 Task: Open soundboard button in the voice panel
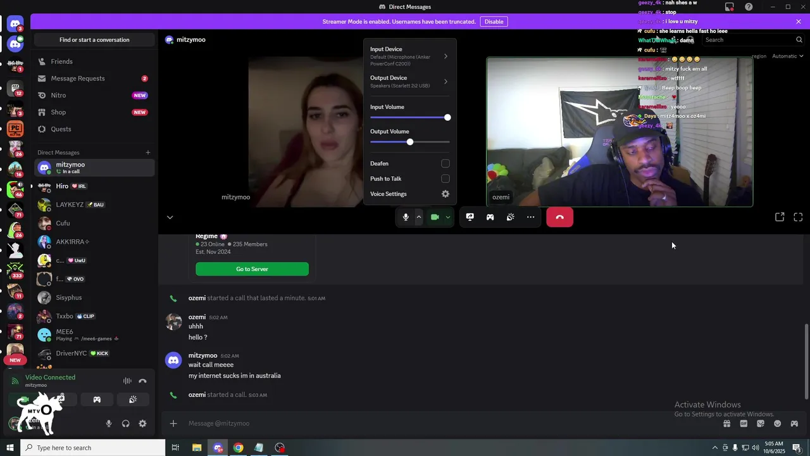tap(133, 400)
